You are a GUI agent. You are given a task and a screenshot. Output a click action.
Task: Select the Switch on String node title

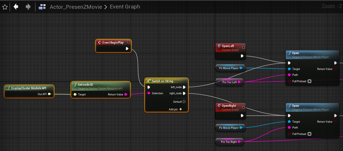click(162, 81)
